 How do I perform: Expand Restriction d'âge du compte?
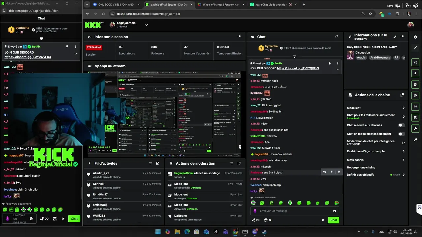click(x=403, y=151)
